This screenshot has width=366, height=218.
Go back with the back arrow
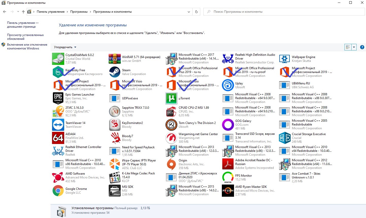coord(5,12)
